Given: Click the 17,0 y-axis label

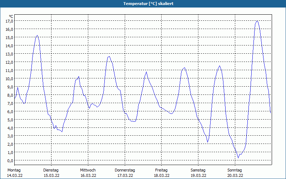Looking at the screenshot, I should [x=9, y=21].
